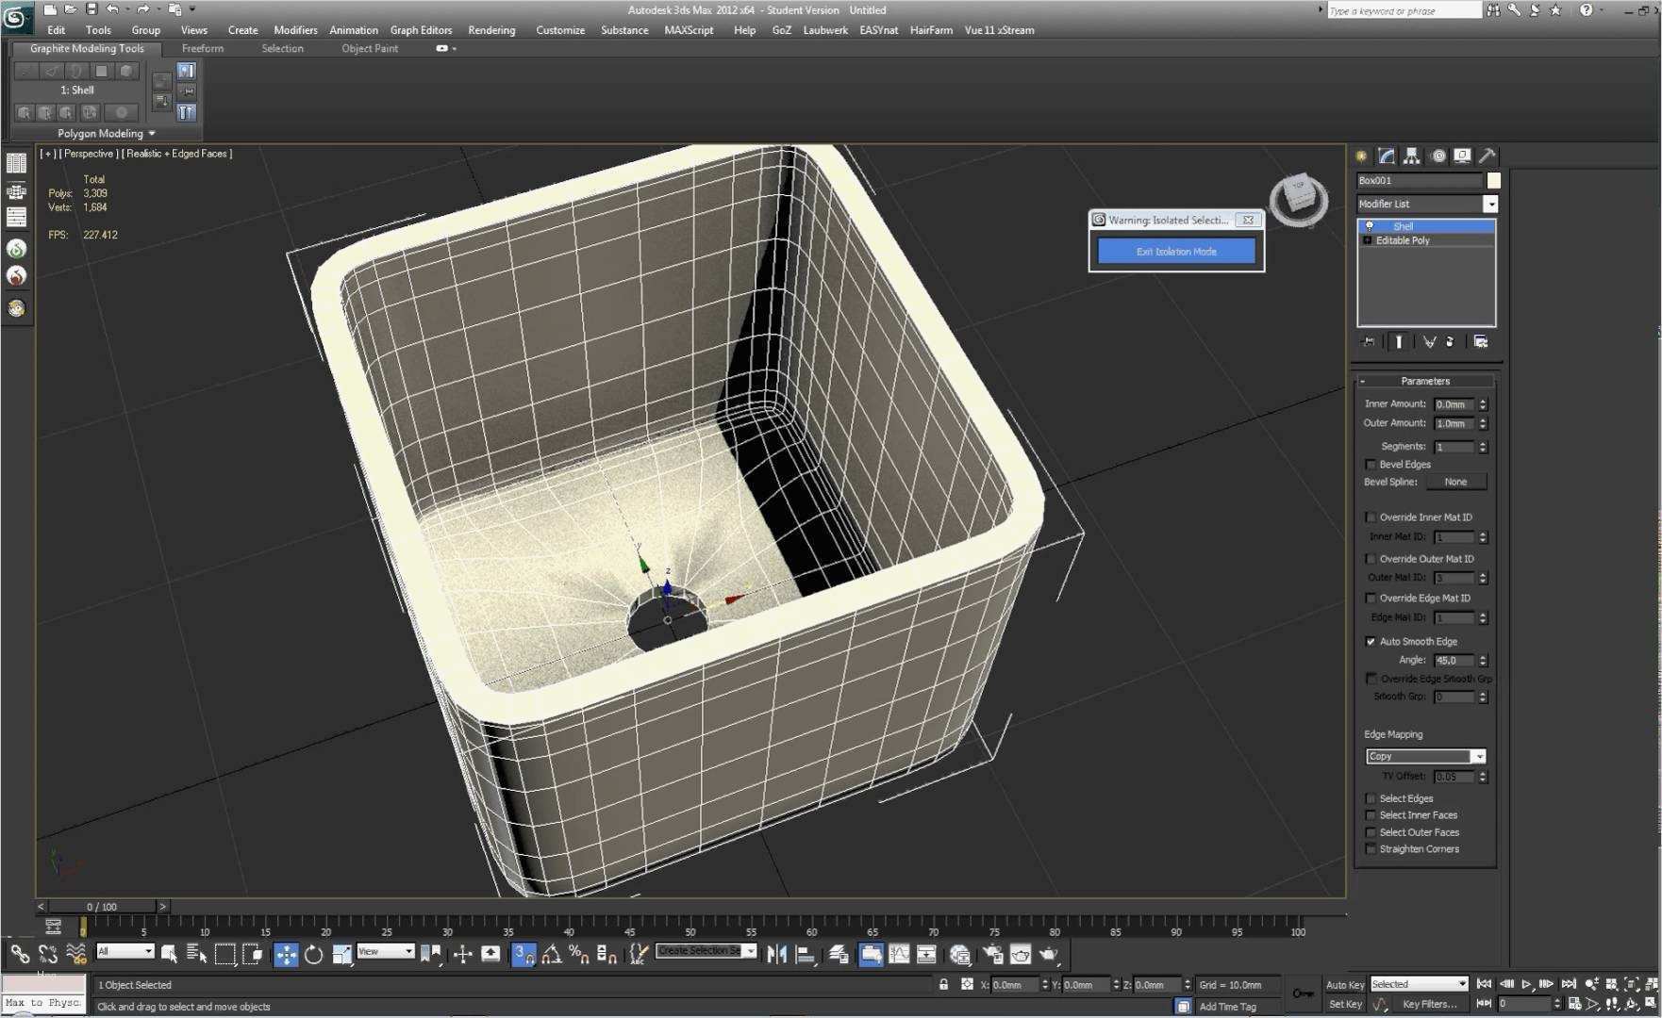Select the Select and Rotate tool
The width and height of the screenshot is (1662, 1018).
tap(314, 953)
